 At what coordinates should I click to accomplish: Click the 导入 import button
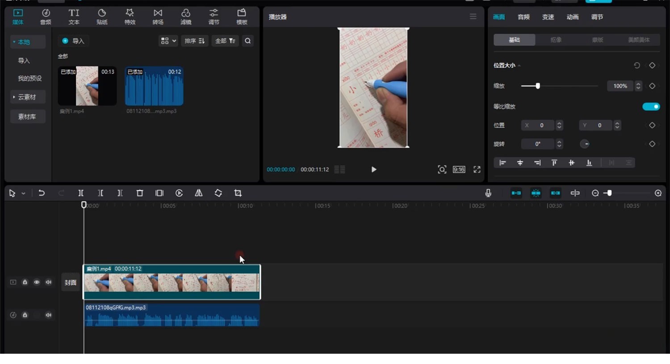(73, 41)
